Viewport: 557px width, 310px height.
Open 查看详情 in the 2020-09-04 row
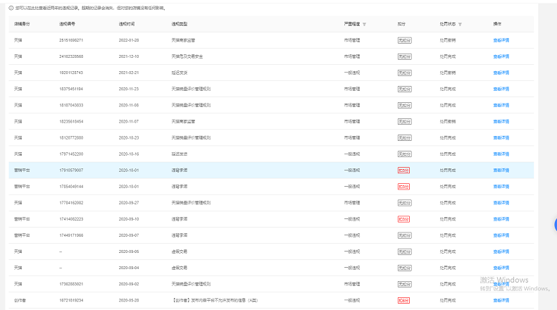pos(501,268)
